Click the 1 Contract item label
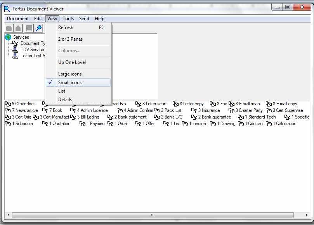This screenshot has height=225, width=314. click(254, 124)
